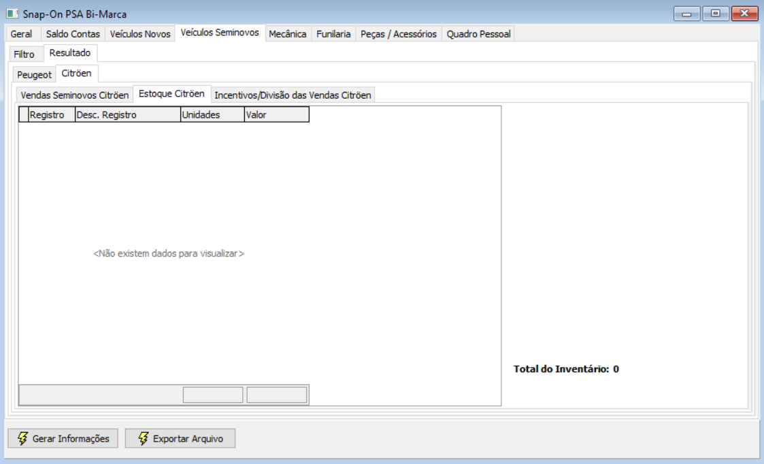The width and height of the screenshot is (764, 464).
Task: Click the lightning icon on Exportar Arquivo
Action: 144,438
